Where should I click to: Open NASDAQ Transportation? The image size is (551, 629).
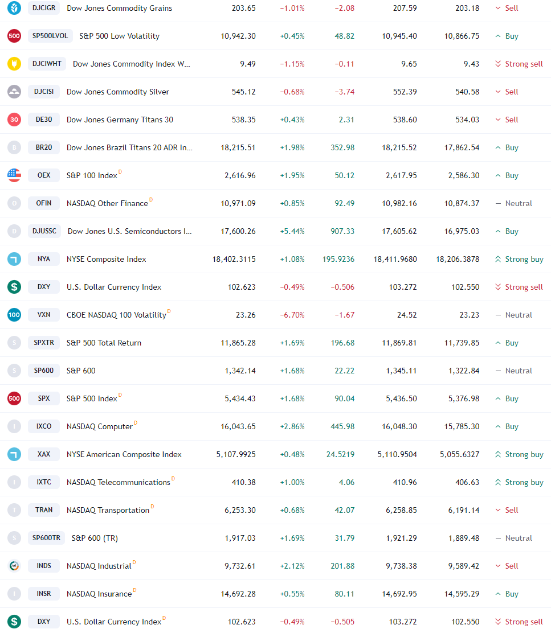click(x=108, y=510)
